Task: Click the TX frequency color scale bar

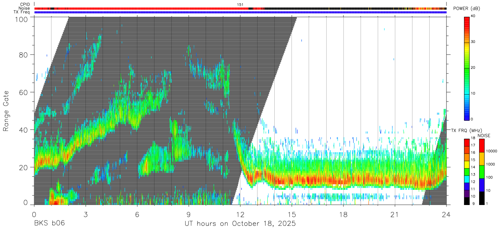Action: (467, 171)
